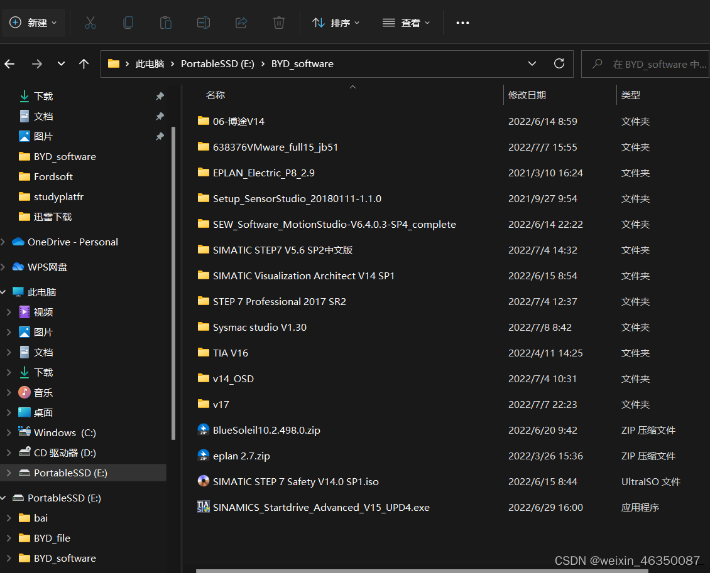
Task: Select EPLAN_Electric_P8_2.9 folder name
Action: pyautogui.click(x=263, y=173)
